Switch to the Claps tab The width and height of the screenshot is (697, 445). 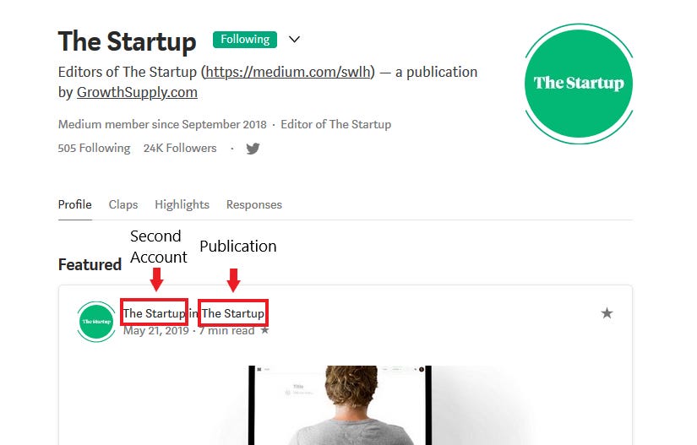pyautogui.click(x=123, y=204)
